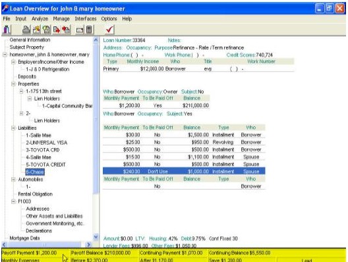Screen dimensions: 348x262
Task: Click the red checkmark toolbar icon
Action: pyautogui.click(x=109, y=29)
